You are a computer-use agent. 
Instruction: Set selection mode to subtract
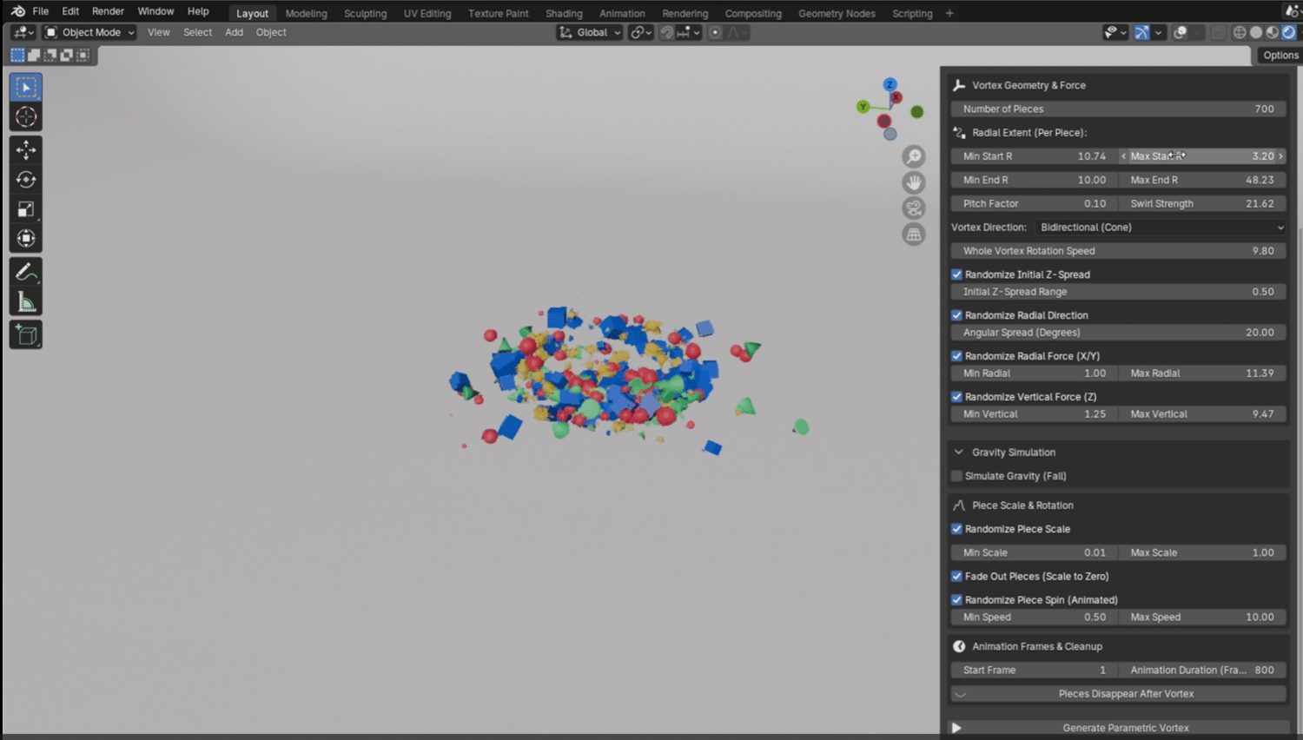coord(50,55)
